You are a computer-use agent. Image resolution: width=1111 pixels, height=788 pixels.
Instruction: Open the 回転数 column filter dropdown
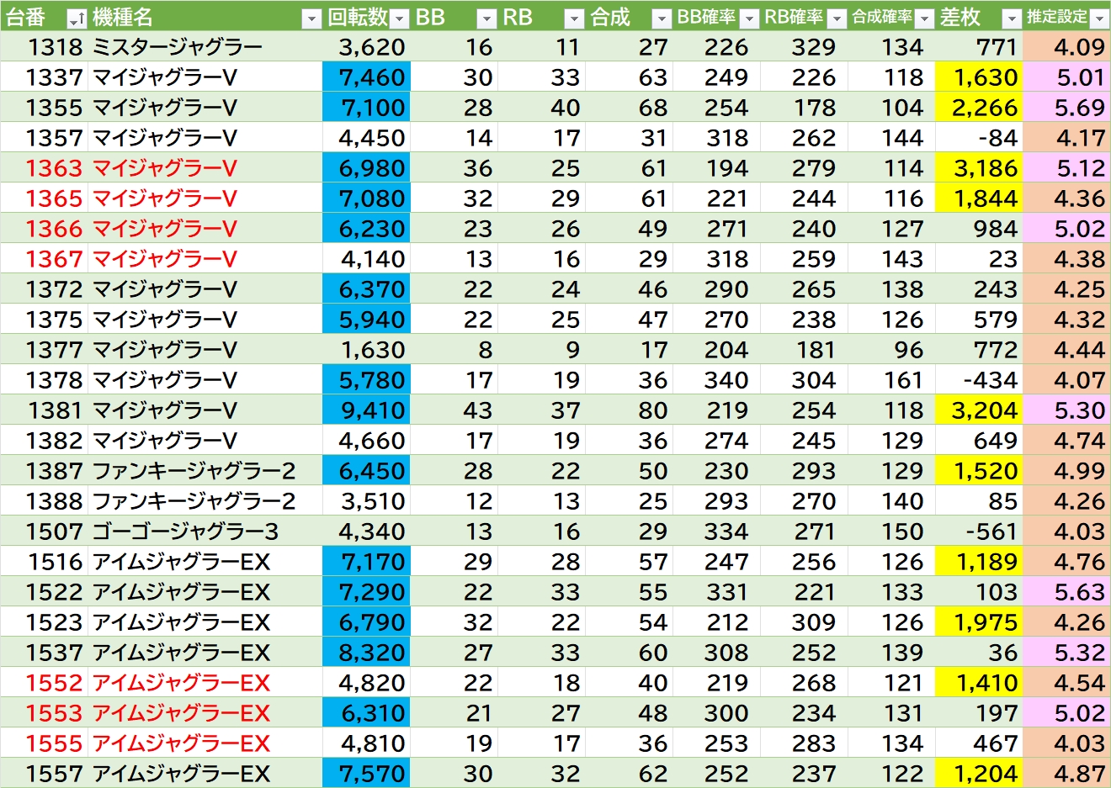click(x=400, y=18)
